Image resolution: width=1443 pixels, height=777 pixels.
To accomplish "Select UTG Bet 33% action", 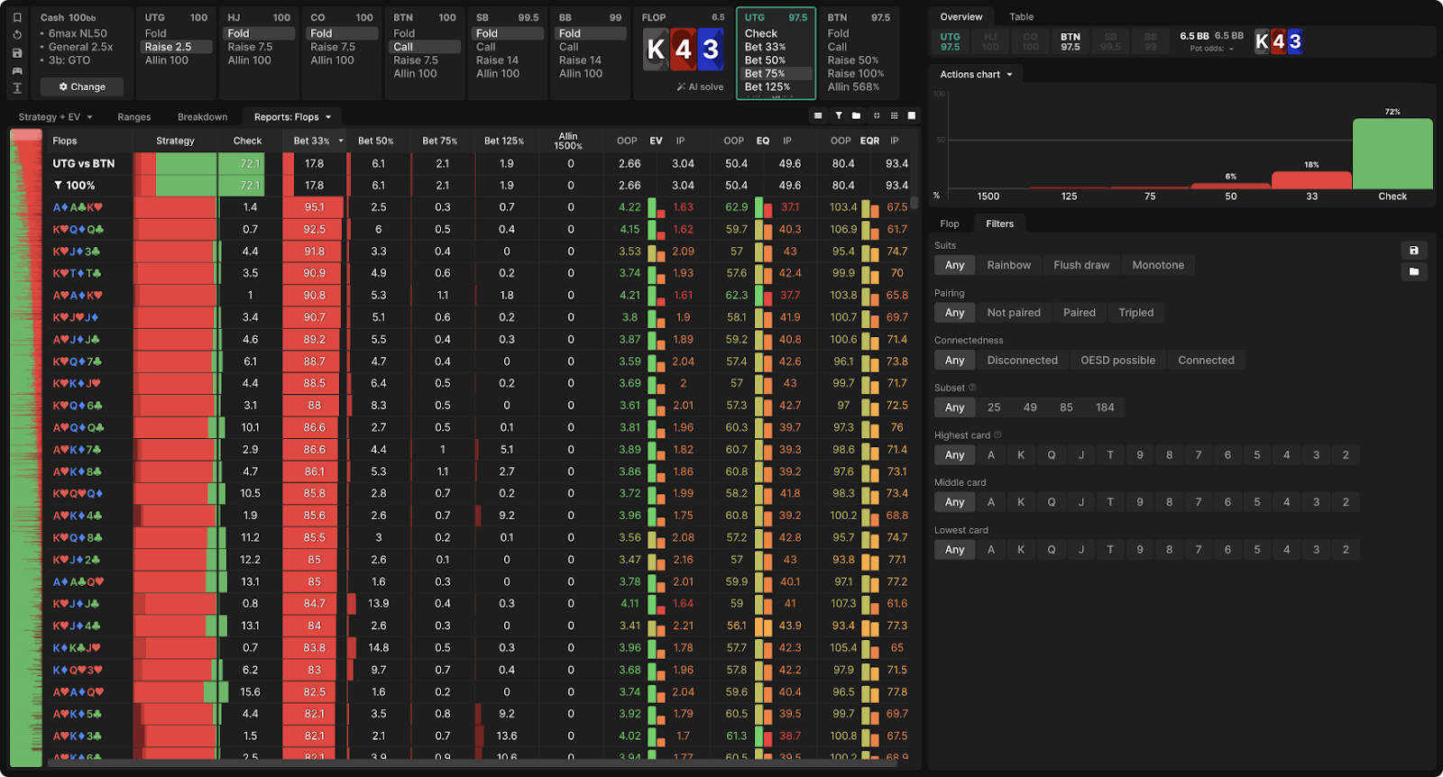I will [765, 47].
